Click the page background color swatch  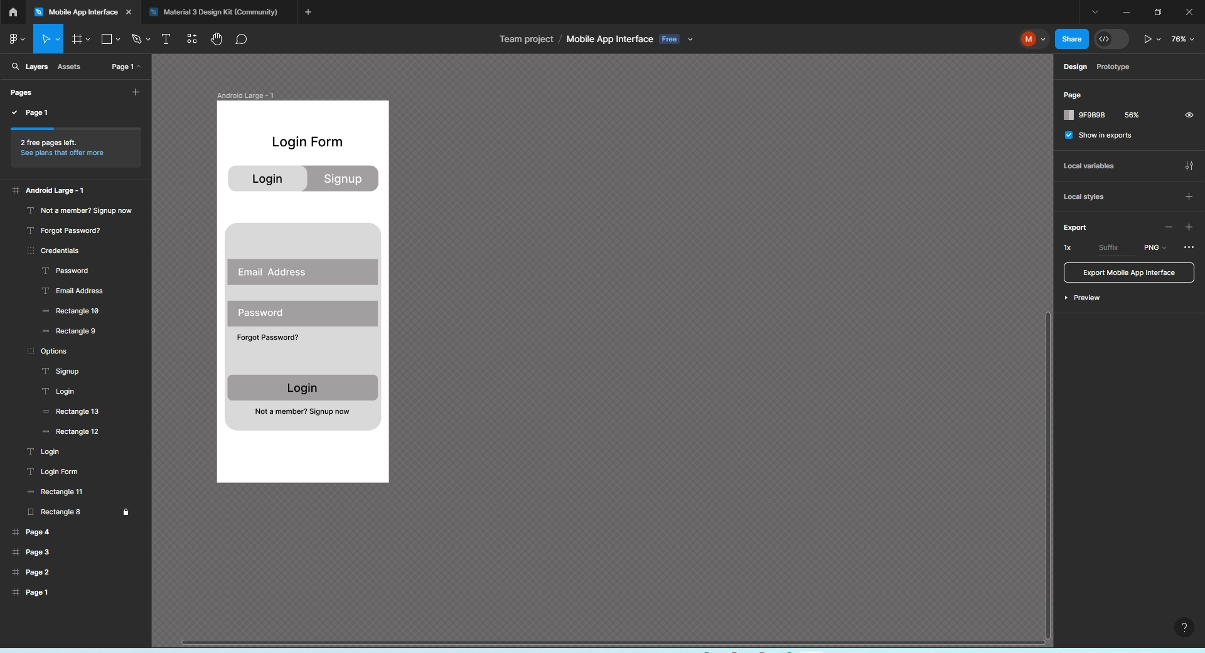(x=1069, y=115)
